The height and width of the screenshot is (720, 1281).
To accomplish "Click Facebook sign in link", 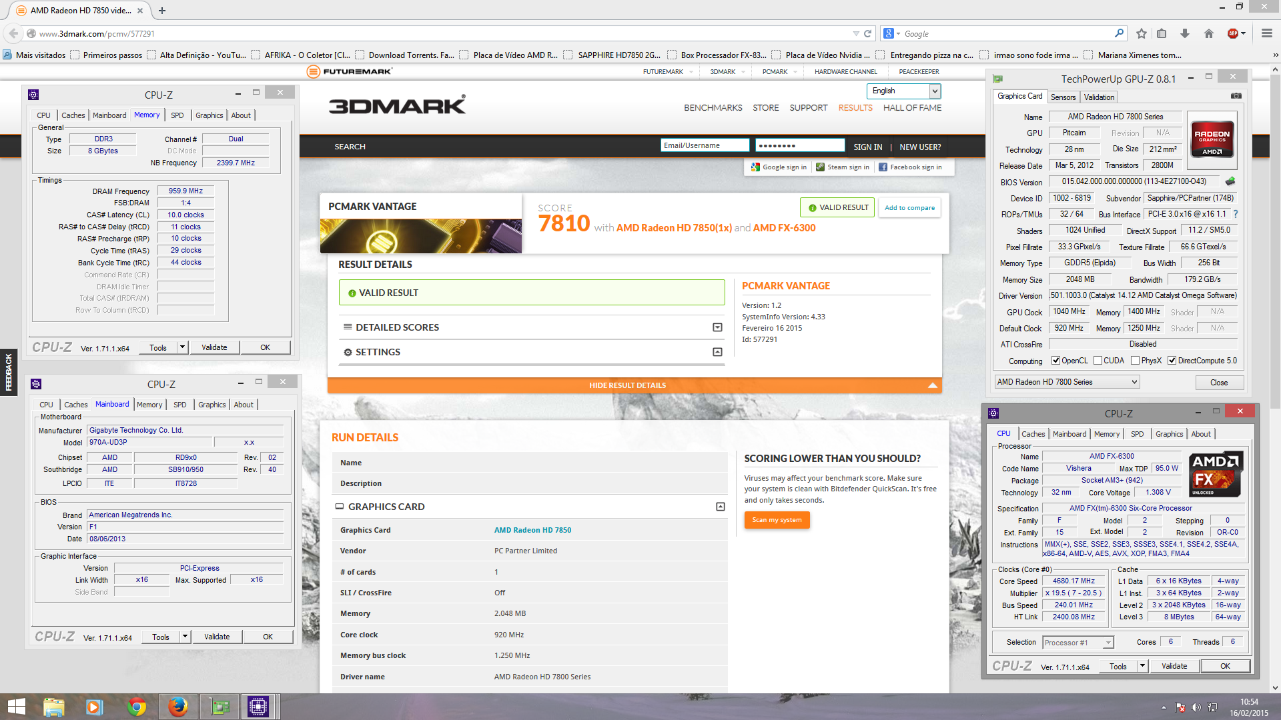I will pyautogui.click(x=910, y=167).
